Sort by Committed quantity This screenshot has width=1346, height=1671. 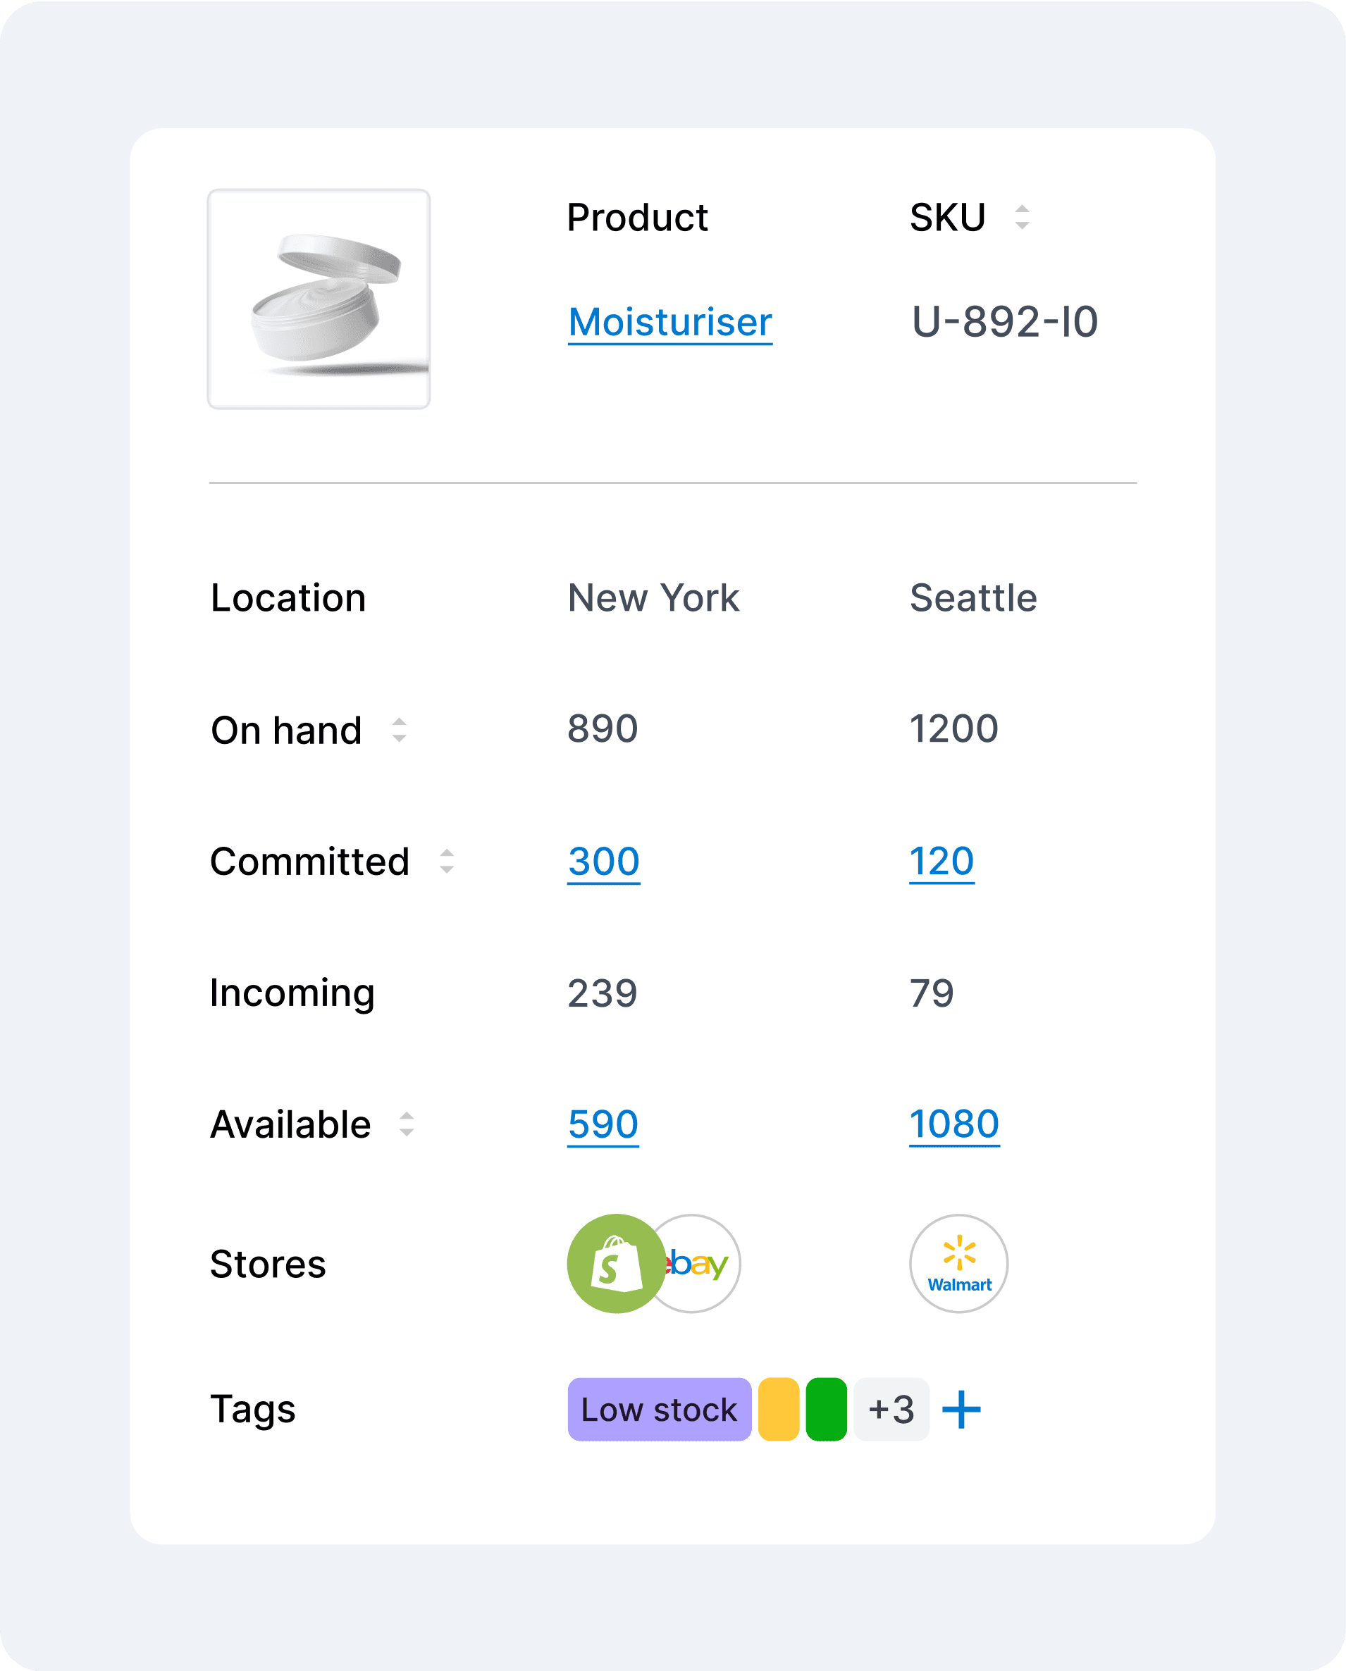(x=447, y=861)
